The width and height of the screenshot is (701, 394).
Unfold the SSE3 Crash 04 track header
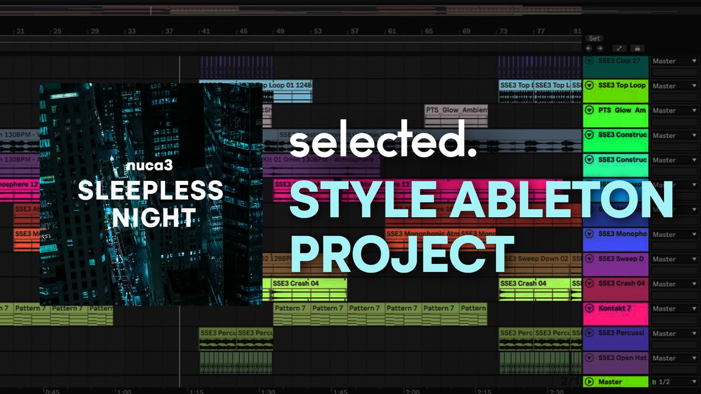[x=589, y=284]
